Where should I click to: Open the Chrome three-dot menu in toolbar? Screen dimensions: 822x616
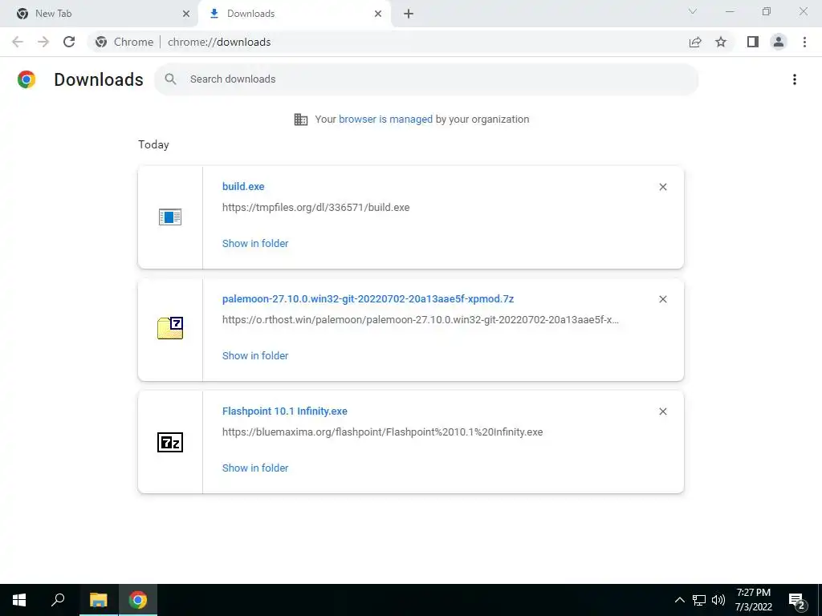(804, 42)
